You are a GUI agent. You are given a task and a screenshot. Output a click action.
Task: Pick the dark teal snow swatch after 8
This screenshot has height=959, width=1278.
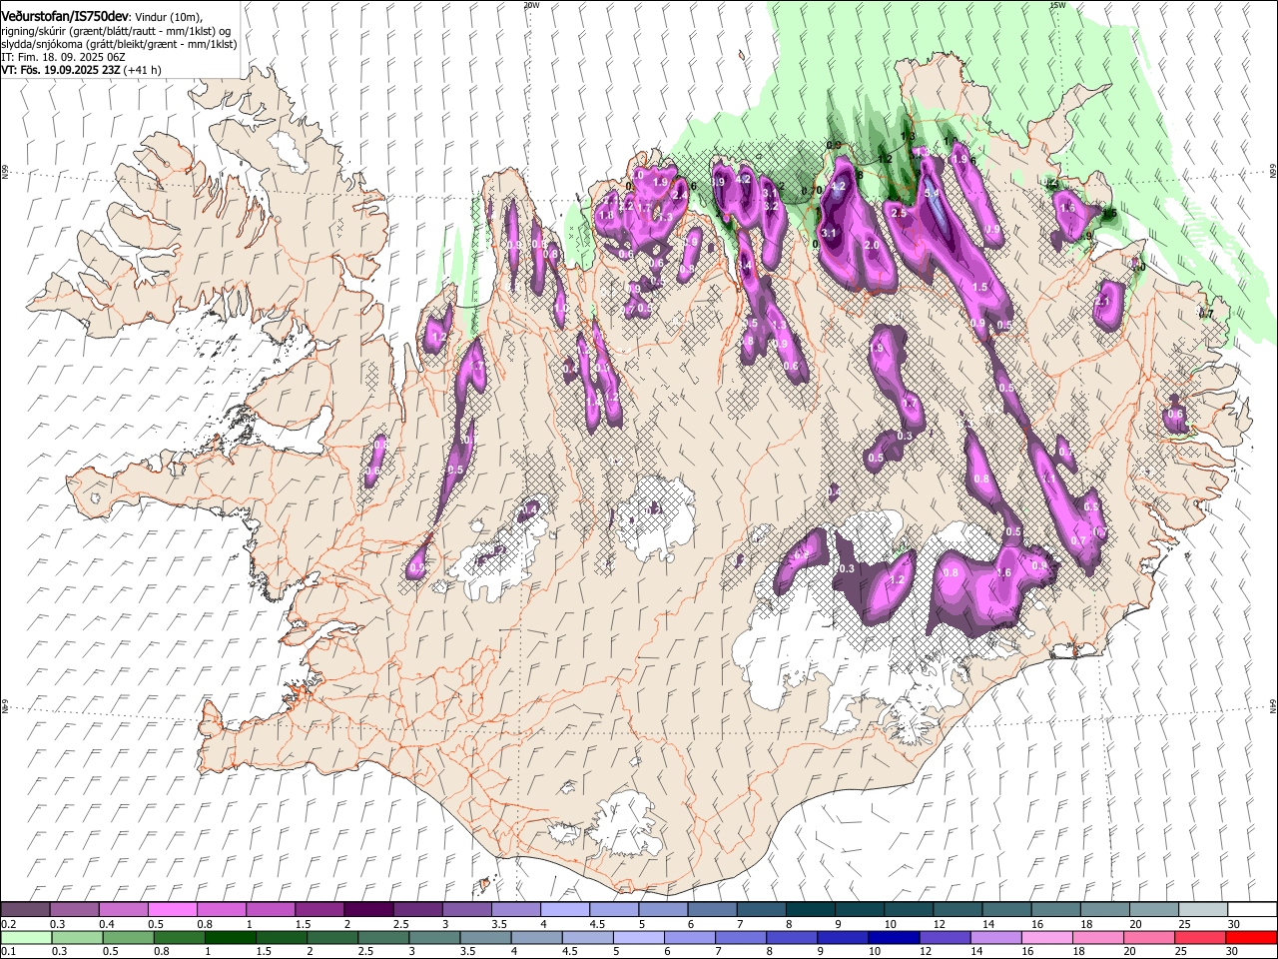click(x=811, y=910)
